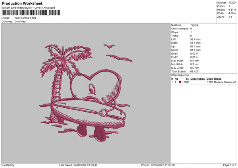Viewport: 238px width, 168px height.
Task: Click the Stitches value 17205
Action: [x=232, y=2]
